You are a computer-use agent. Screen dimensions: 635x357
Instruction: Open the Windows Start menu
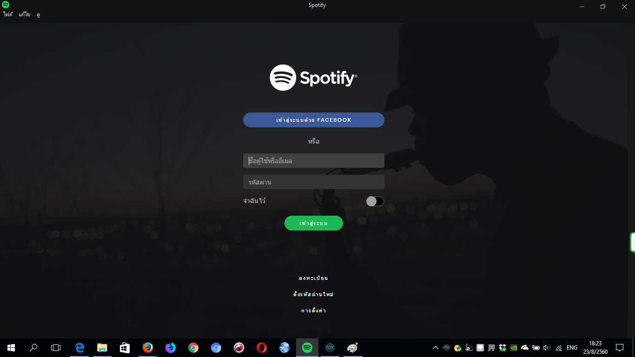(x=11, y=347)
